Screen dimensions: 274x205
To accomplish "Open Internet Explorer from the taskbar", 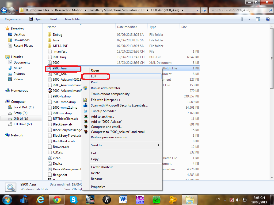I will tap(40, 200).
